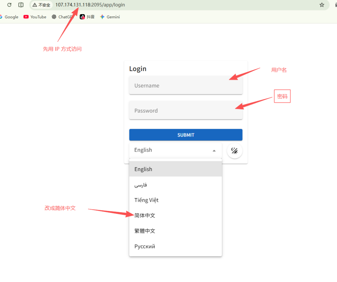Open the Gemini bookmark
This screenshot has width=337, height=282.
(110, 17)
